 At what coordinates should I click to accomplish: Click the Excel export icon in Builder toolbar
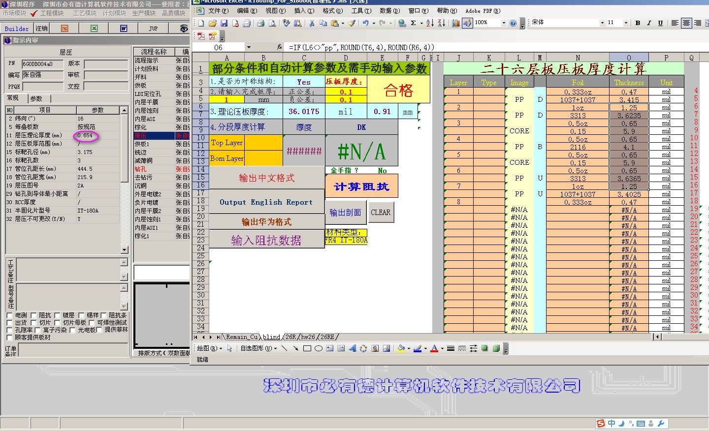(94, 29)
